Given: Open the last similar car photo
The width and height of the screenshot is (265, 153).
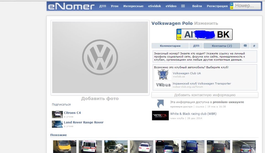Looking at the screenshot, I should [x=244, y=147].
